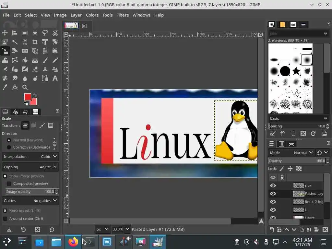Select the Paths tool

[45, 78]
